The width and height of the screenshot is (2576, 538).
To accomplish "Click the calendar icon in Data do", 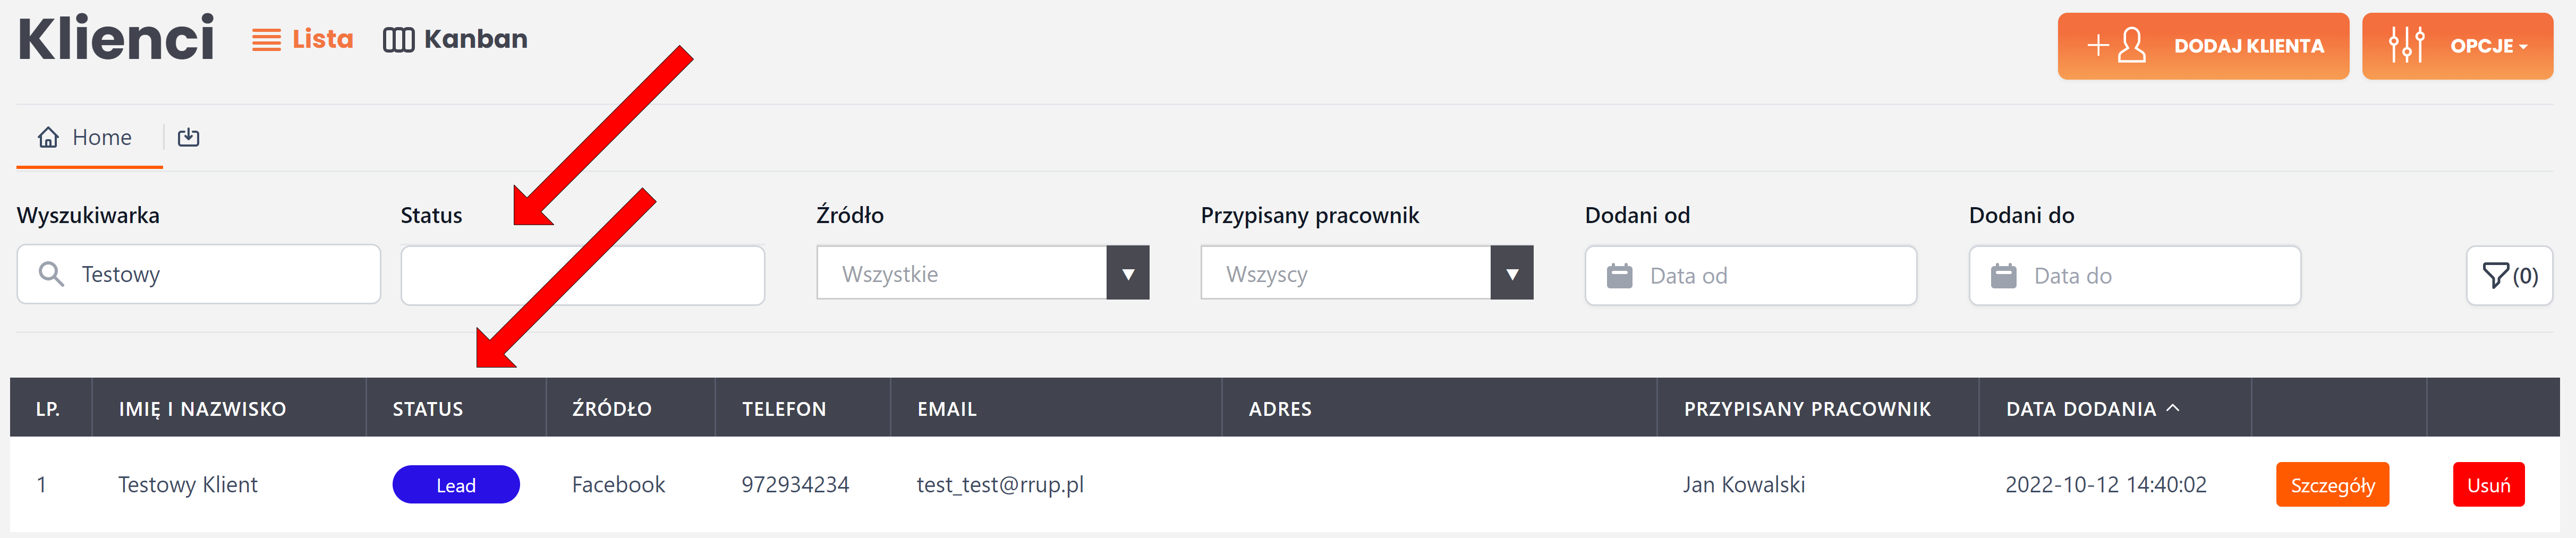I will click(x=2003, y=276).
